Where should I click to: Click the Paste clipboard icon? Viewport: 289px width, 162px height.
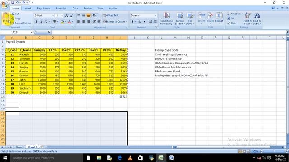6,16
